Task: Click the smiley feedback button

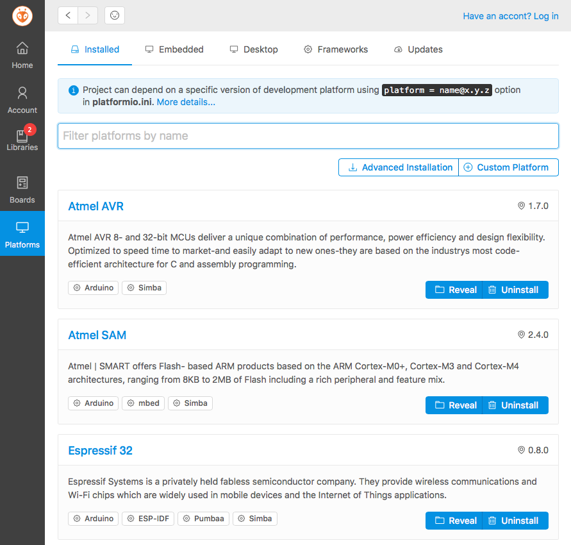Action: [115, 15]
